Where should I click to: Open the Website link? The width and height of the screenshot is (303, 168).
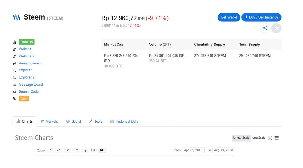(25, 49)
